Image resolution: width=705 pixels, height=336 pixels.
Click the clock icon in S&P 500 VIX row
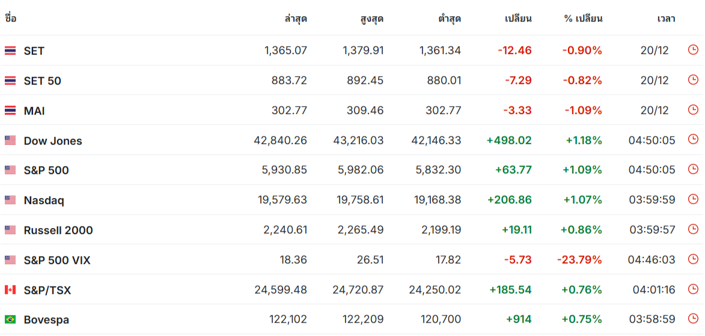coord(694,259)
